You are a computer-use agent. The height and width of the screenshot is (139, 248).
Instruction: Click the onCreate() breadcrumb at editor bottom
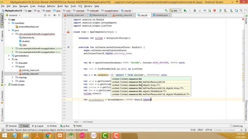click(x=88, y=122)
